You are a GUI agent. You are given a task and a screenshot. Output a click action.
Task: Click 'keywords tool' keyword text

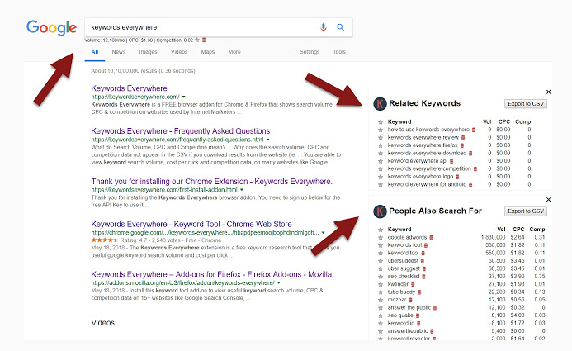coord(404,245)
